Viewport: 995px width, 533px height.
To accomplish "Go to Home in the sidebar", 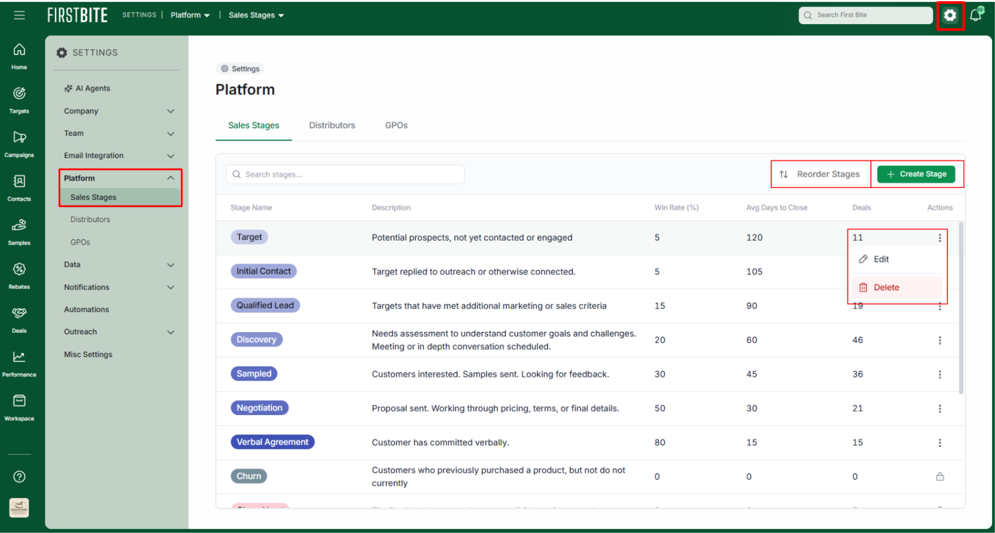I will (19, 56).
